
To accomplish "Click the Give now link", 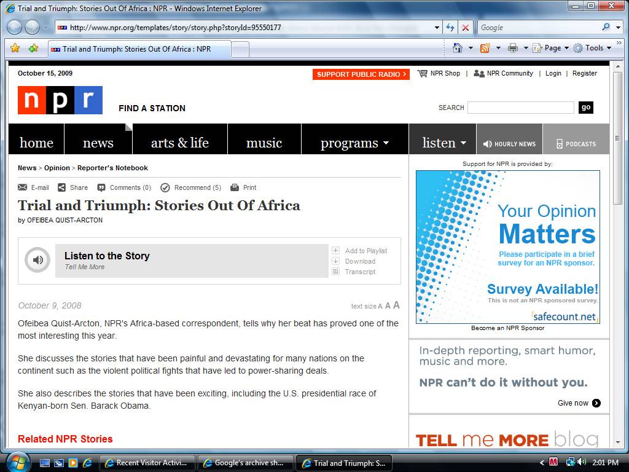I will (579, 403).
